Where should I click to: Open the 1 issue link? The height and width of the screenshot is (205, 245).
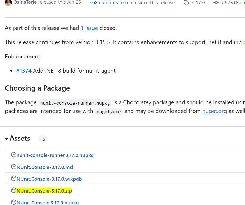tap(89, 28)
